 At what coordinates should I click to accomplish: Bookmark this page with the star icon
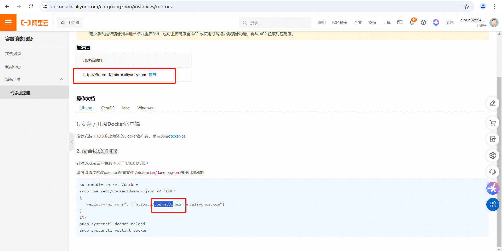[467, 7]
